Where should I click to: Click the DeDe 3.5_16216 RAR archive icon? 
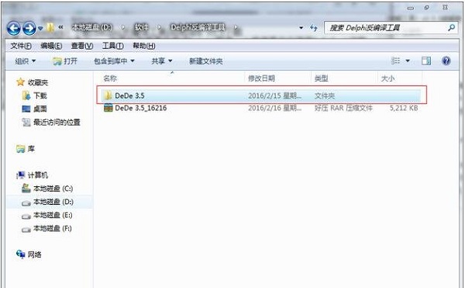[108, 108]
